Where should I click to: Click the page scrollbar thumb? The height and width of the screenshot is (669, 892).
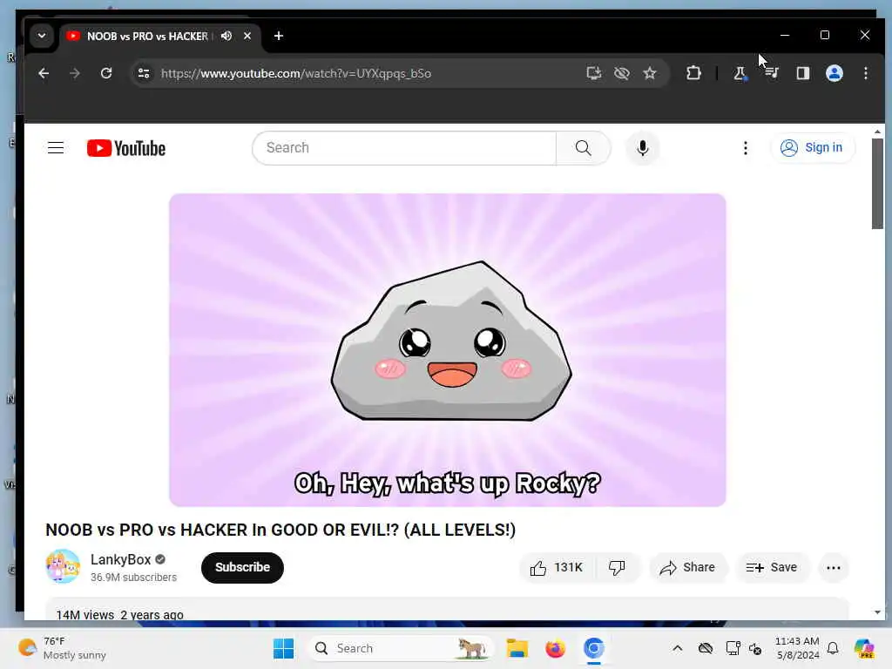coord(877,183)
